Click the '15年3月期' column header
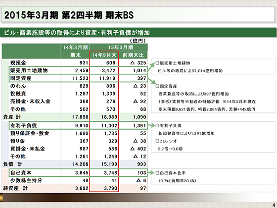The height and width of the screenshot is (208, 277). (x=121, y=48)
